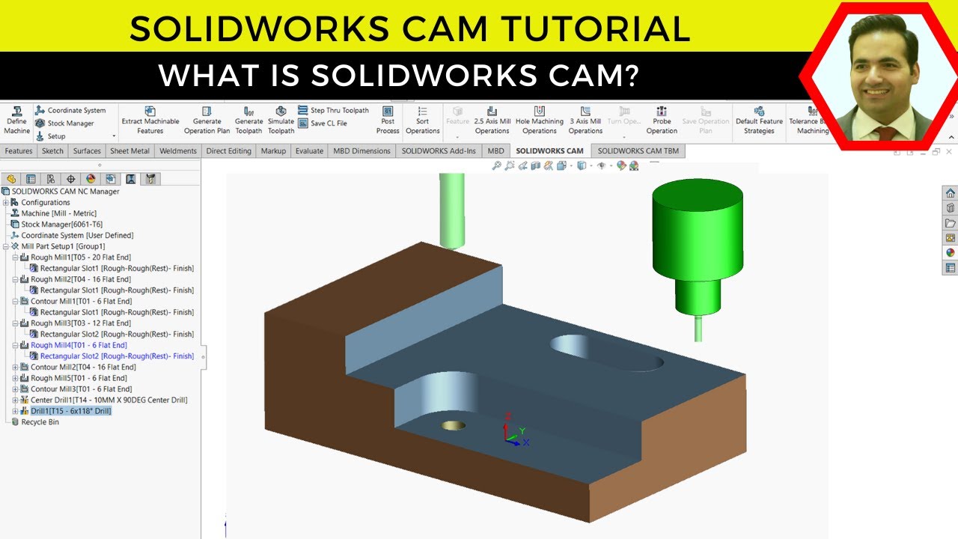Switch to the CAM operation tree tab icon
Viewport: 958px width, 539px height.
(131, 179)
